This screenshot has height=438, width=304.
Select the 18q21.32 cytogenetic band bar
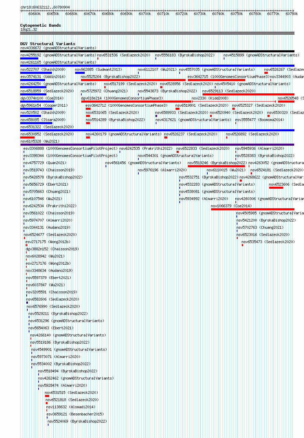pos(157,33)
